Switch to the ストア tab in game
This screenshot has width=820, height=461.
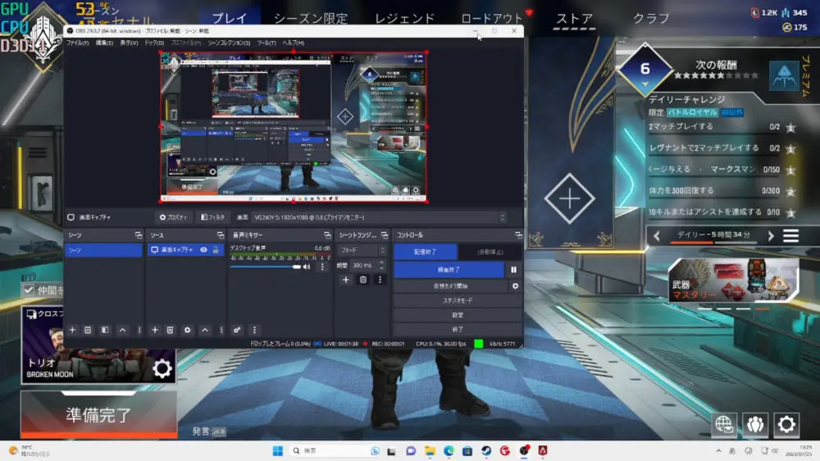tap(574, 18)
